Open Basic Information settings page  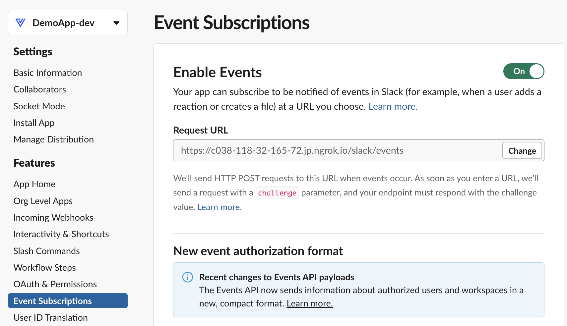point(48,73)
